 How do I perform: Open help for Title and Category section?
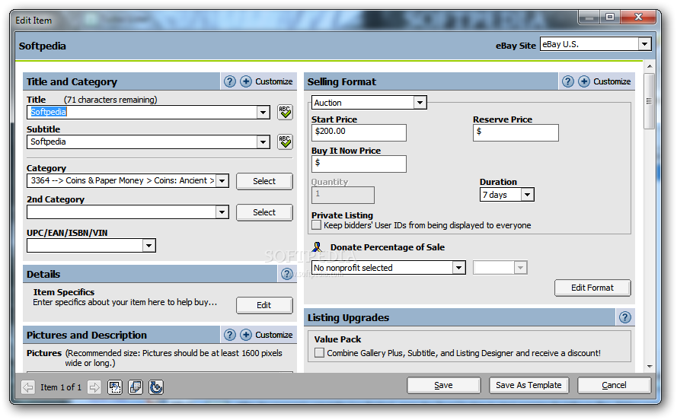[x=230, y=81]
